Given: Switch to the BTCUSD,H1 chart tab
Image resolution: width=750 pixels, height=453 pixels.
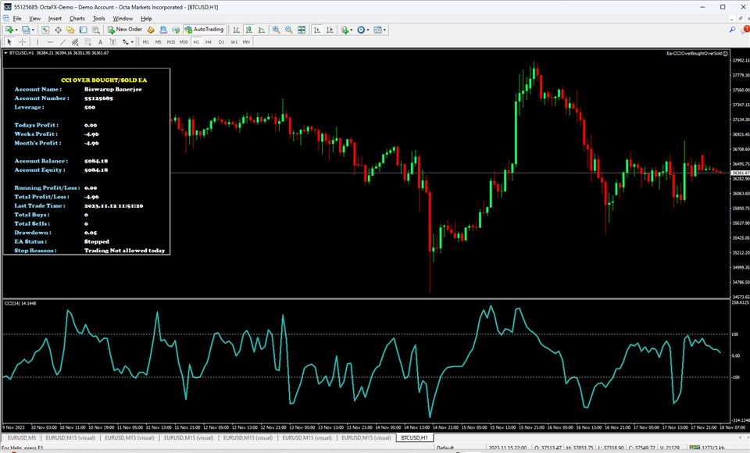Looking at the screenshot, I should (414, 437).
